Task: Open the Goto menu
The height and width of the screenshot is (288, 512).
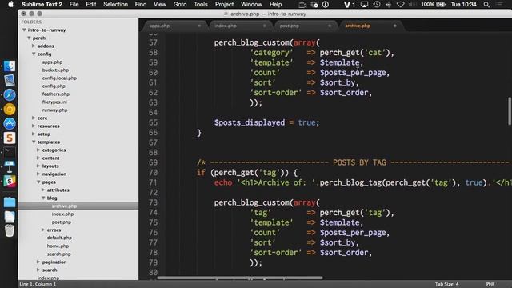Action: pyautogui.click(x=180, y=4)
